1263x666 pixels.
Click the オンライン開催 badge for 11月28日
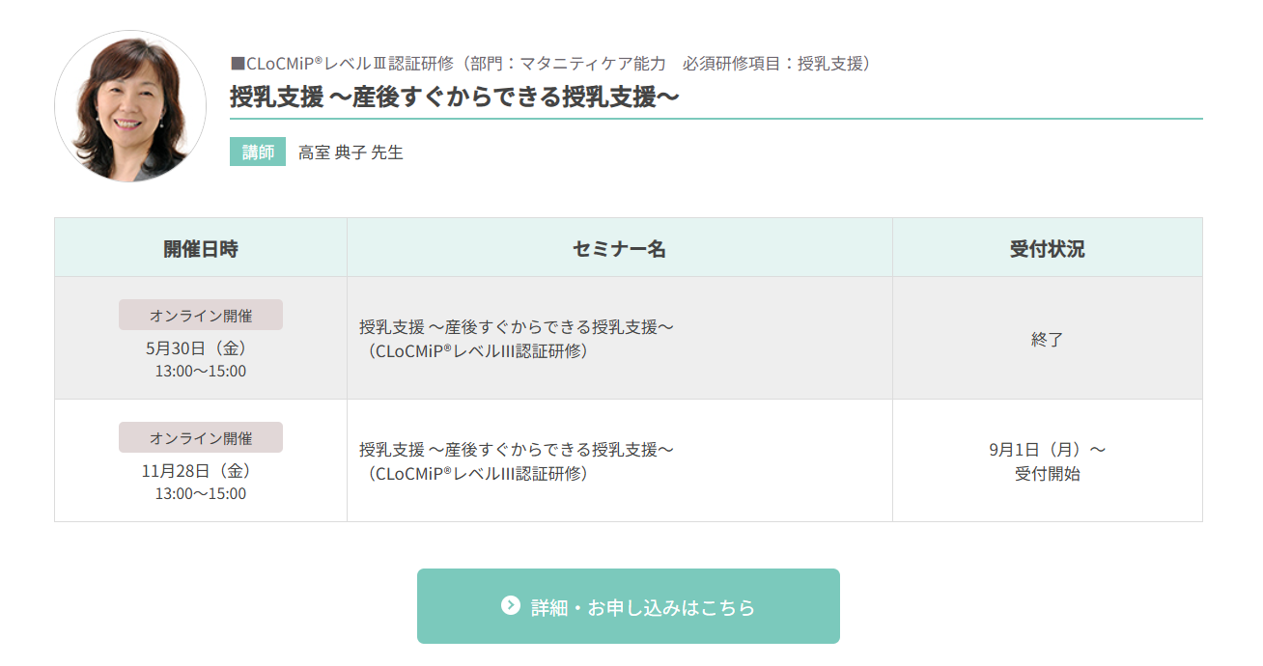click(x=201, y=437)
